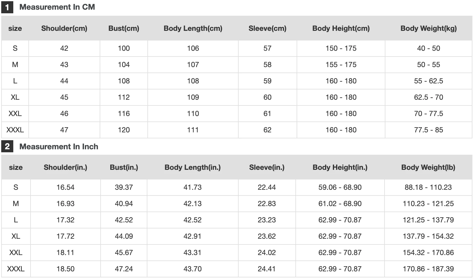
Task: Click the Body Height(in.) column header
Action: pyautogui.click(x=340, y=167)
